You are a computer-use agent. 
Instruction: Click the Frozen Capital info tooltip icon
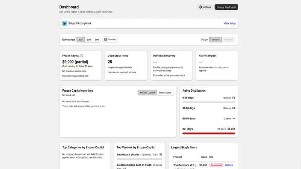click(x=82, y=56)
